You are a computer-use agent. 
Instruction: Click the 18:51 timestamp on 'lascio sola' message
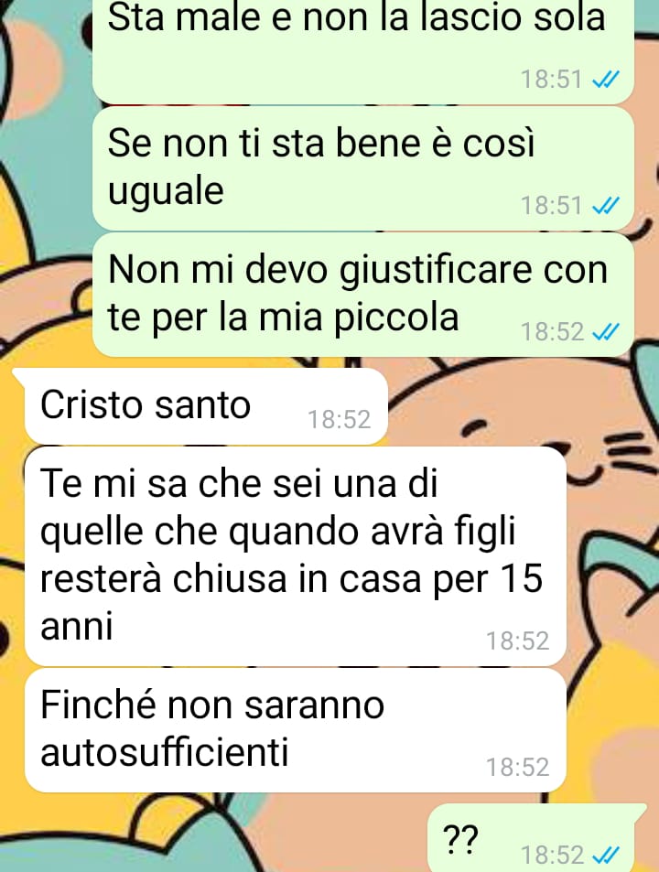coord(552,80)
